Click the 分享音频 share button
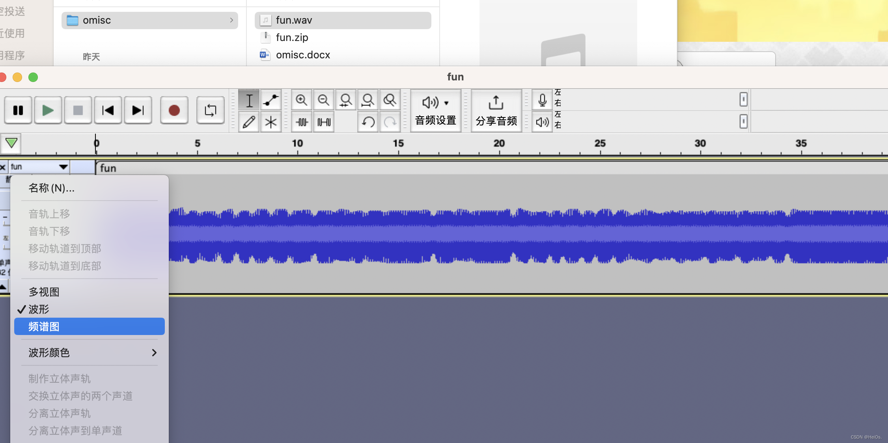This screenshot has height=443, width=888. click(x=496, y=110)
